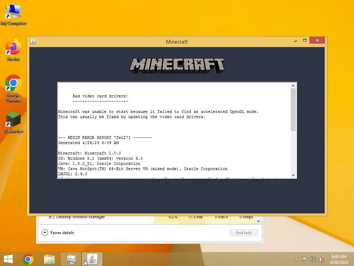354x266 pixels.
Task: Click the muted volume tray icon
Action: pos(322,259)
